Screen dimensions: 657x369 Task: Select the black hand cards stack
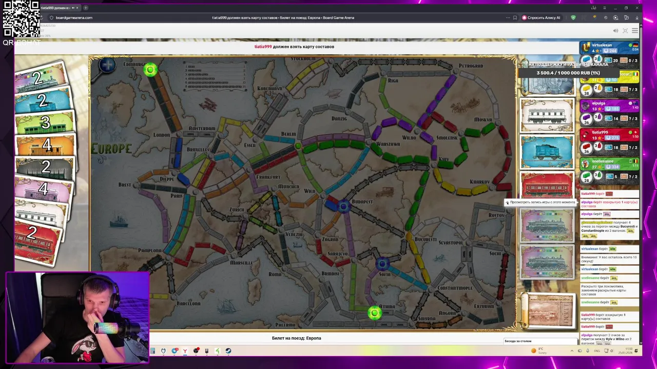point(44,168)
